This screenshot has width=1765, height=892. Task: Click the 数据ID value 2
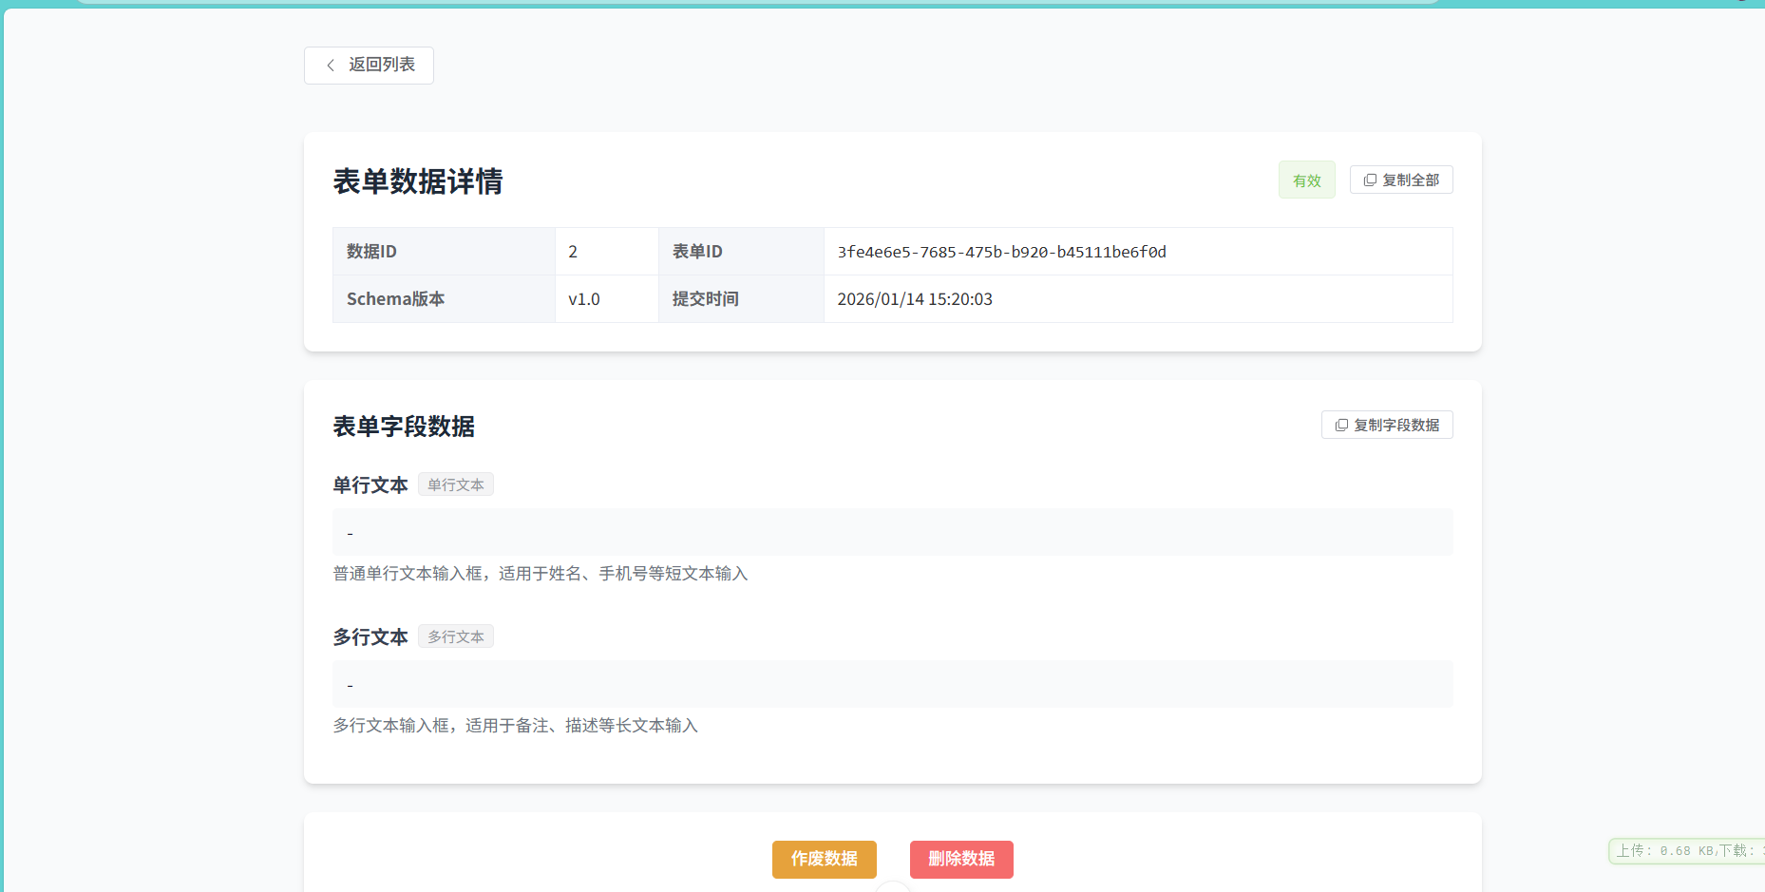point(573,253)
